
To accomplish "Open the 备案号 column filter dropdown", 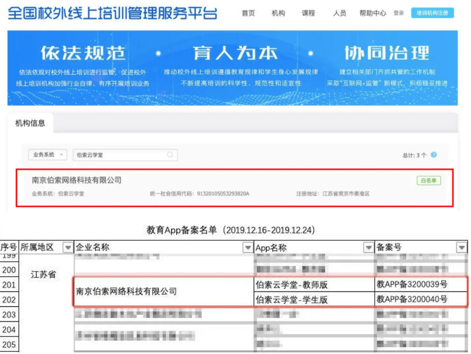I will point(462,248).
